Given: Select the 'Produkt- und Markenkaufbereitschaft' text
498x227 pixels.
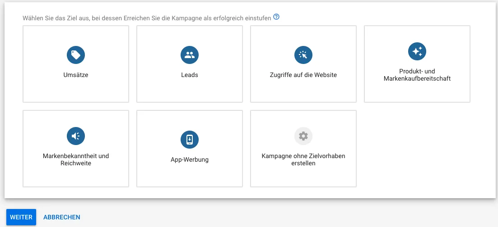Looking at the screenshot, I should 417,75.
